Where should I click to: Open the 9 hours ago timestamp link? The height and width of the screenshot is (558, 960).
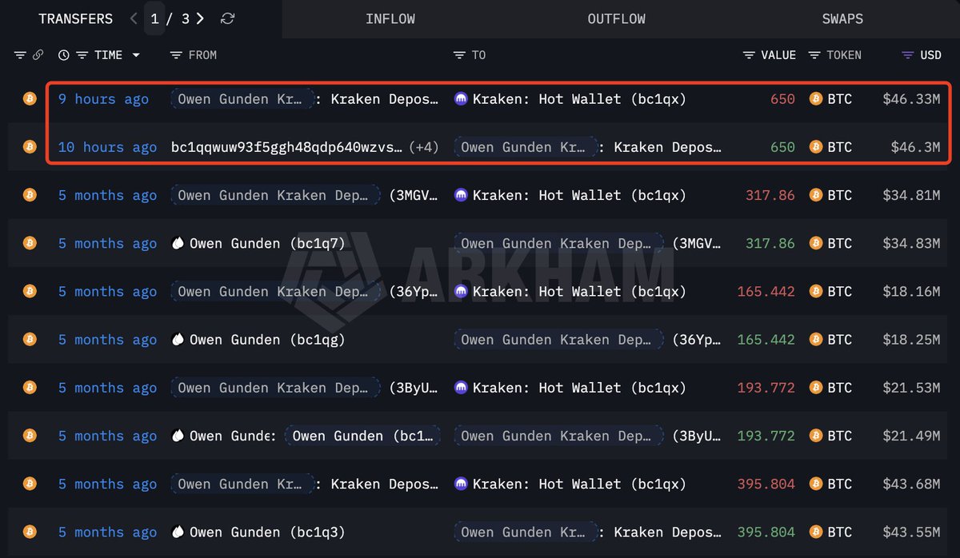[103, 99]
